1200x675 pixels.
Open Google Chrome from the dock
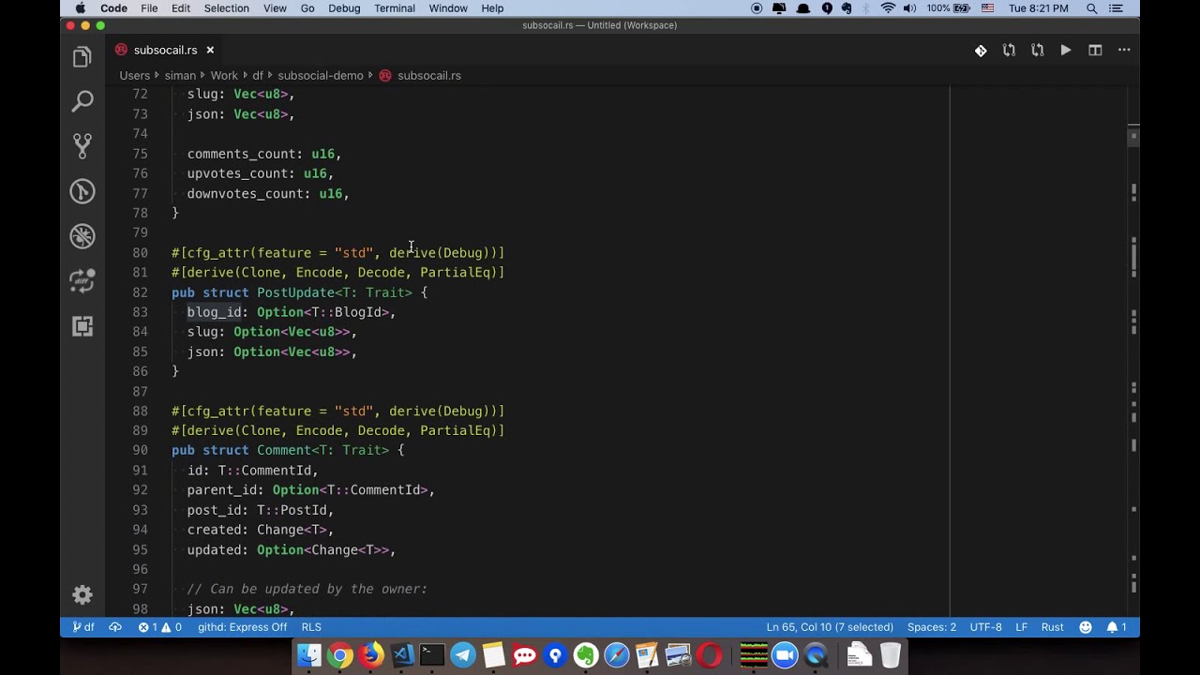pyautogui.click(x=340, y=655)
